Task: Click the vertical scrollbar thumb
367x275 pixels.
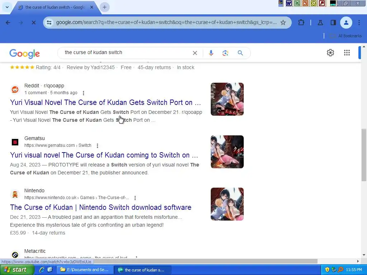Action: pyautogui.click(x=364, y=155)
